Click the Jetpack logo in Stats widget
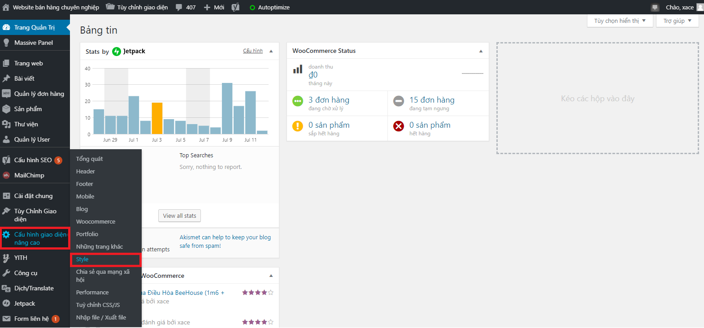Viewport: 704px width, 328px height. (117, 51)
